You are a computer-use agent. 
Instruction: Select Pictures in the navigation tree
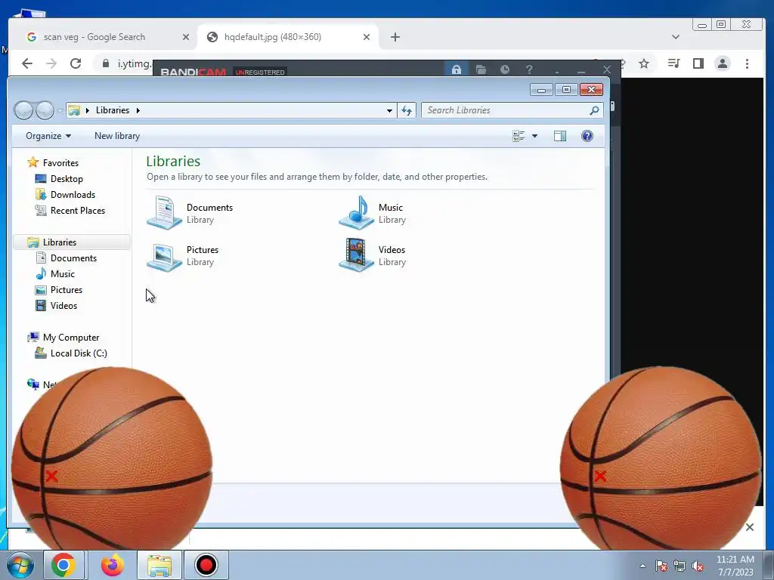tap(67, 289)
